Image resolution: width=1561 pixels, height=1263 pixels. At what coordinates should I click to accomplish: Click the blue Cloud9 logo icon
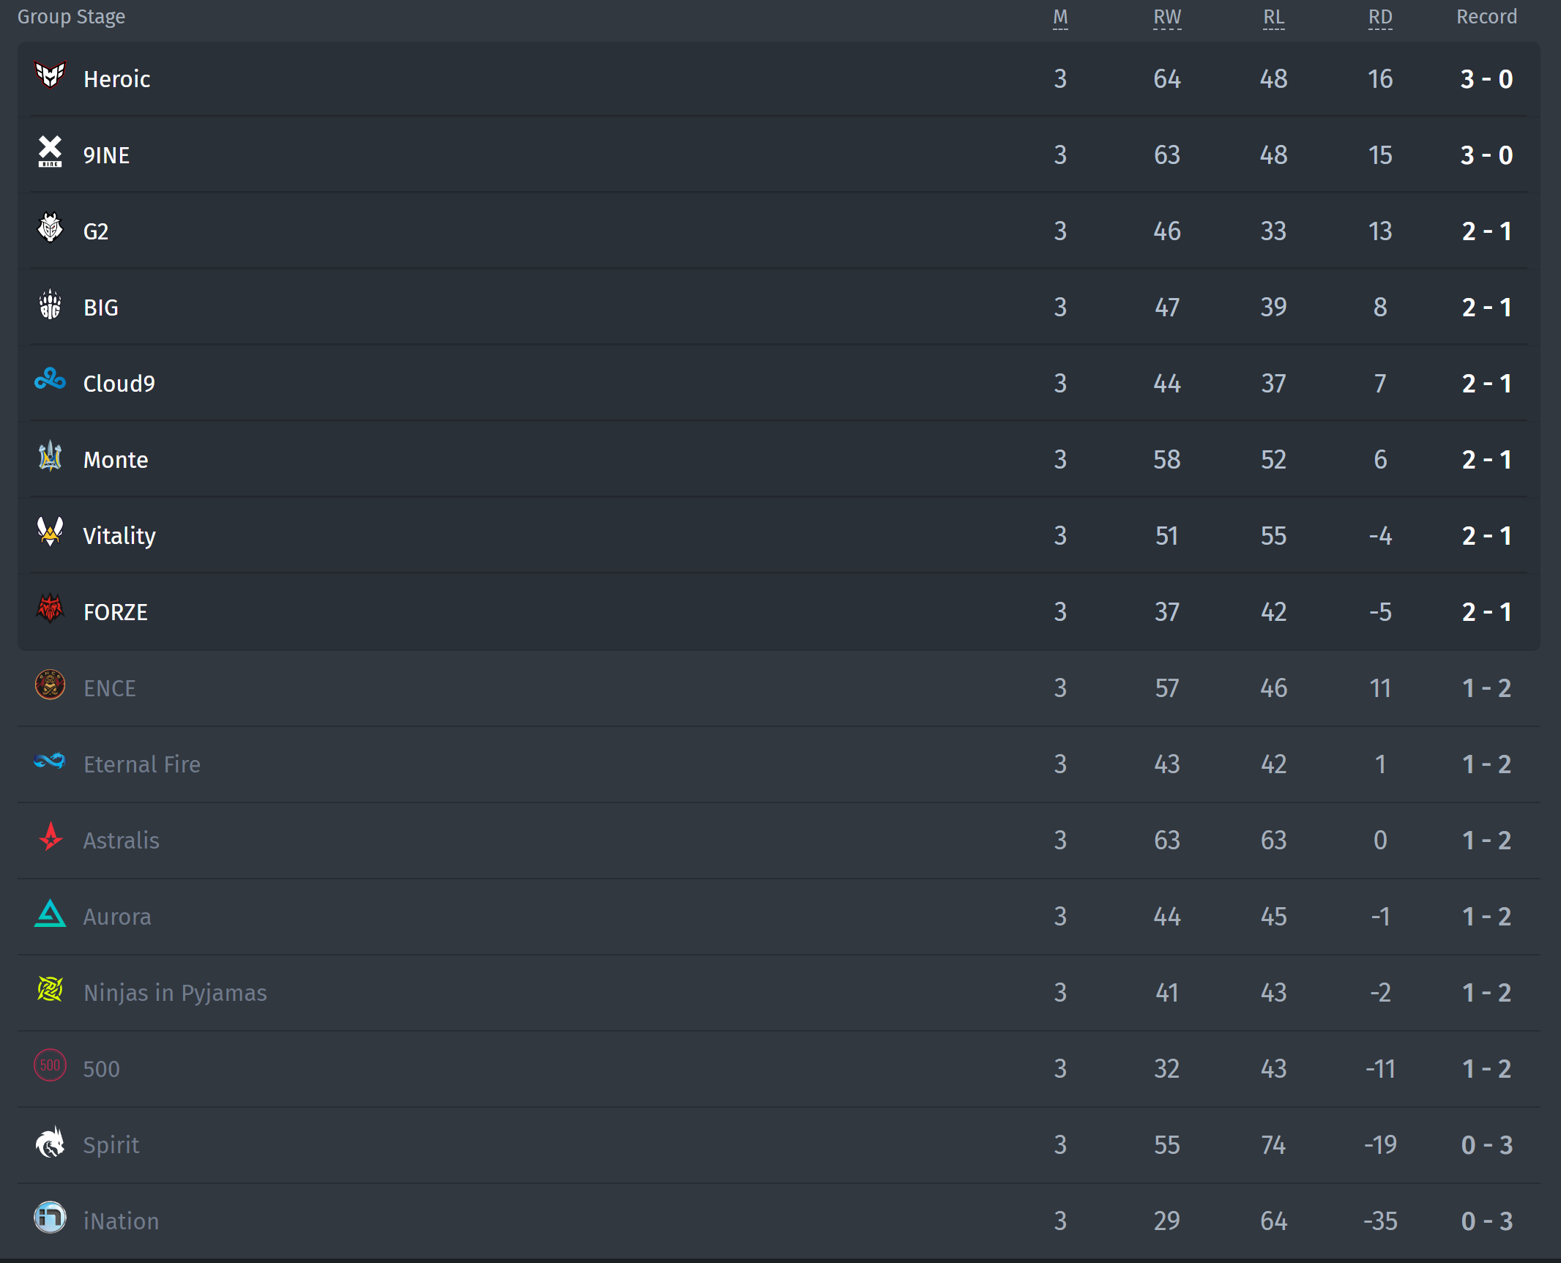[x=51, y=379]
